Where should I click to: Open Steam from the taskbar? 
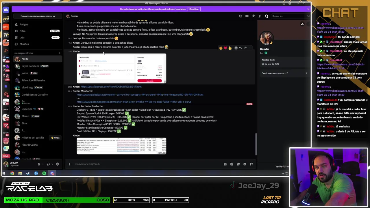[x=28, y=173]
